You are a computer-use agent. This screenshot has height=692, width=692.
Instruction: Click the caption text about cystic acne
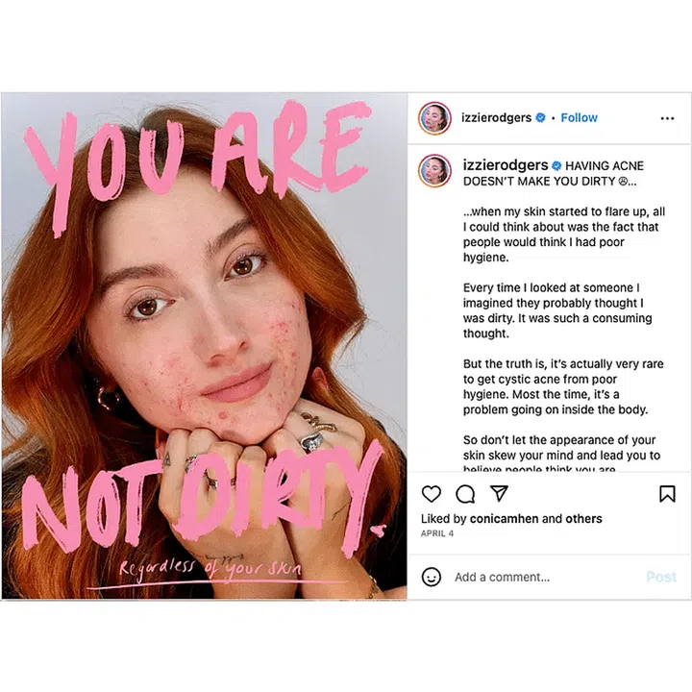[563, 386]
